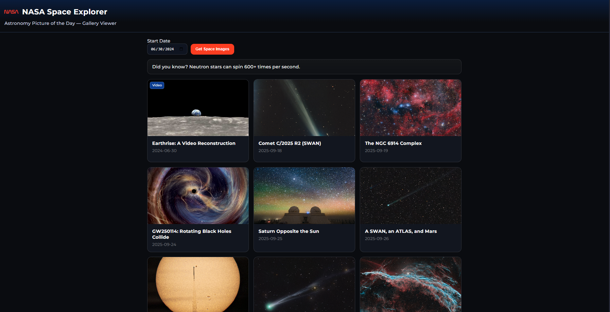Image resolution: width=610 pixels, height=312 pixels.
Task: Click the Start Date input field
Action: pos(167,49)
